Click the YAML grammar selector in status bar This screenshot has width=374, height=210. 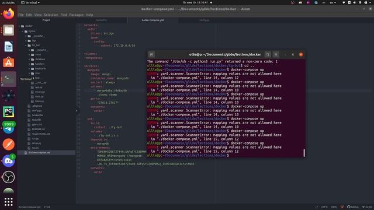point(334,207)
